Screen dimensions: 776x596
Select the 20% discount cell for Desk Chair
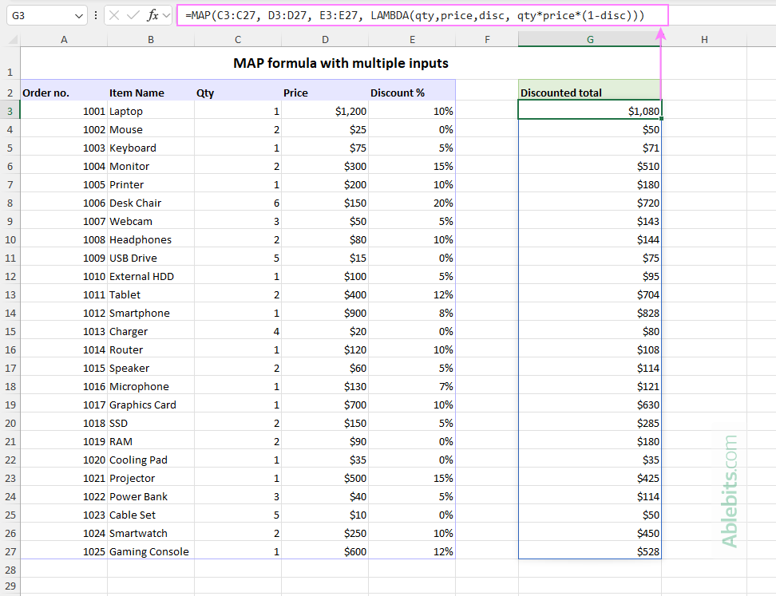[x=412, y=203]
